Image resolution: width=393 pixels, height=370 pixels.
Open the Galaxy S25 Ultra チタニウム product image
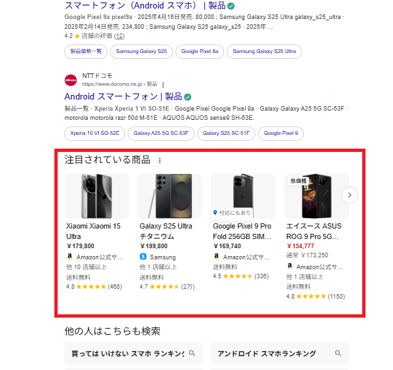170,196
